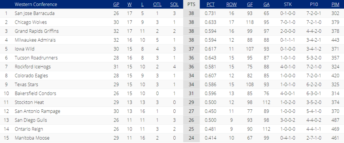Click the Western Conference heading
Image resolution: width=344 pixels, height=143 pixels.
pos(36,4)
